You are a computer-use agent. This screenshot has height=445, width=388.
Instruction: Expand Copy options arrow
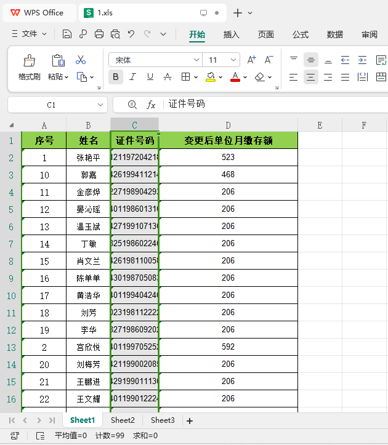(x=92, y=77)
